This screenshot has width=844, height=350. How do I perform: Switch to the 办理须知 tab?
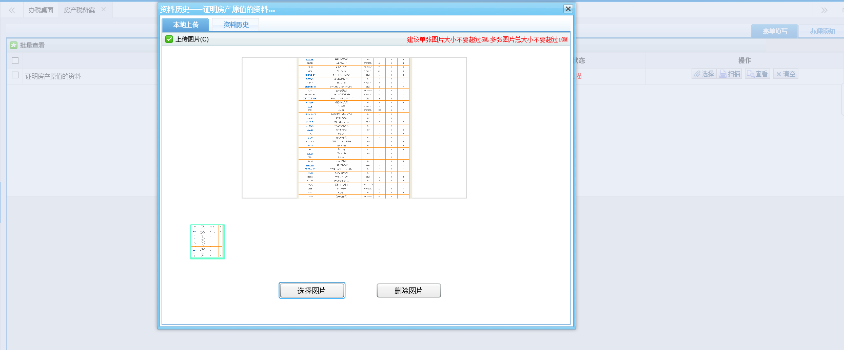822,31
